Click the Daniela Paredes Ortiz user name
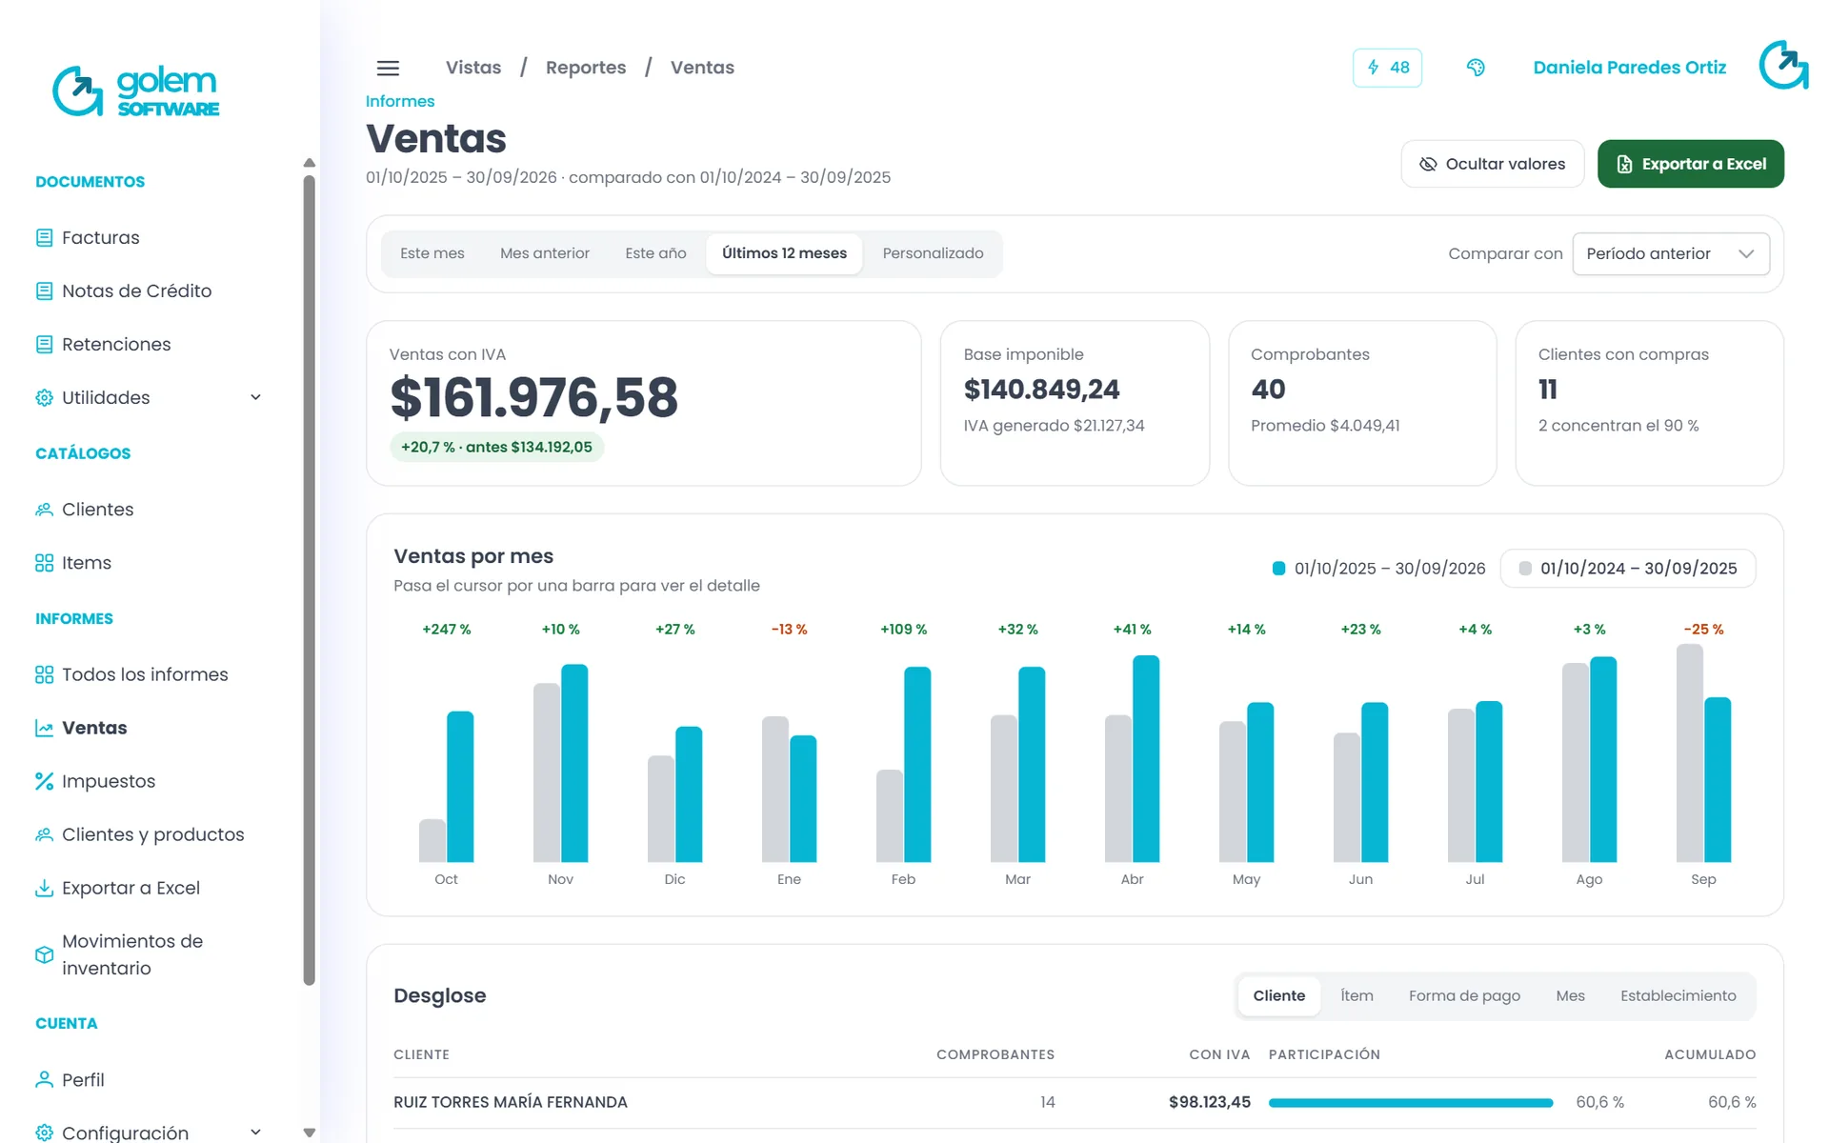 [x=1629, y=68]
